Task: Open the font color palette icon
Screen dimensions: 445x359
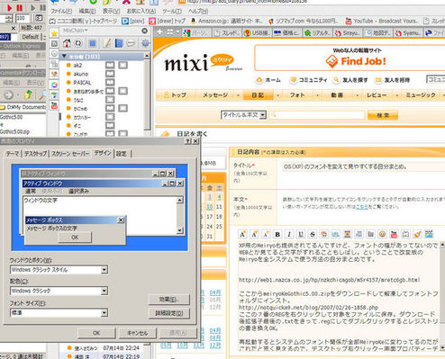Action: 323,234
